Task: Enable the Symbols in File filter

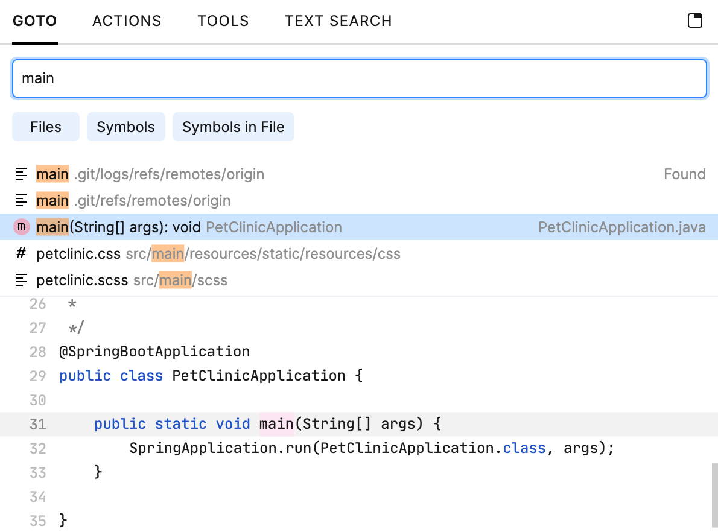Action: [x=234, y=127]
